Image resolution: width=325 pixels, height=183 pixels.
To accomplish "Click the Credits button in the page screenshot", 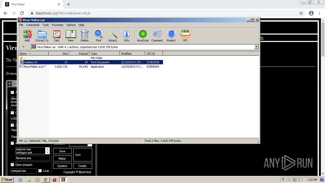I will tap(83, 166).
